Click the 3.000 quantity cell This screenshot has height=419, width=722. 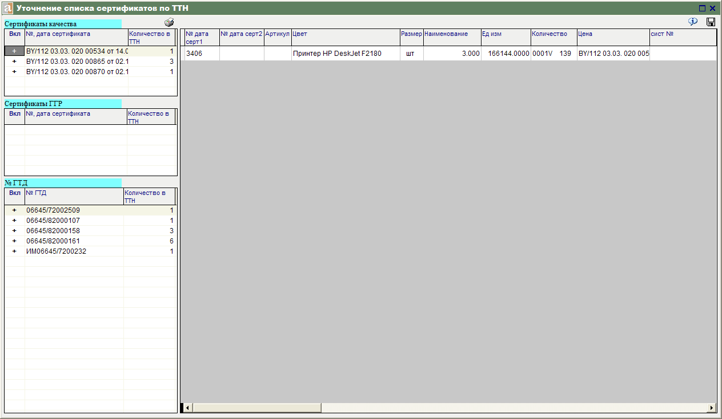(x=452, y=54)
